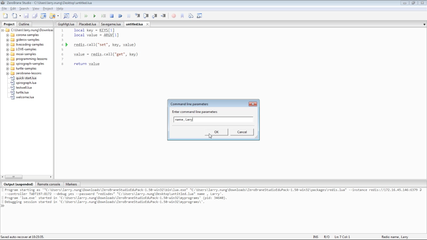This screenshot has height=240, width=427.
Task: Expand the spirograph-samples folder
Action: 8,64
